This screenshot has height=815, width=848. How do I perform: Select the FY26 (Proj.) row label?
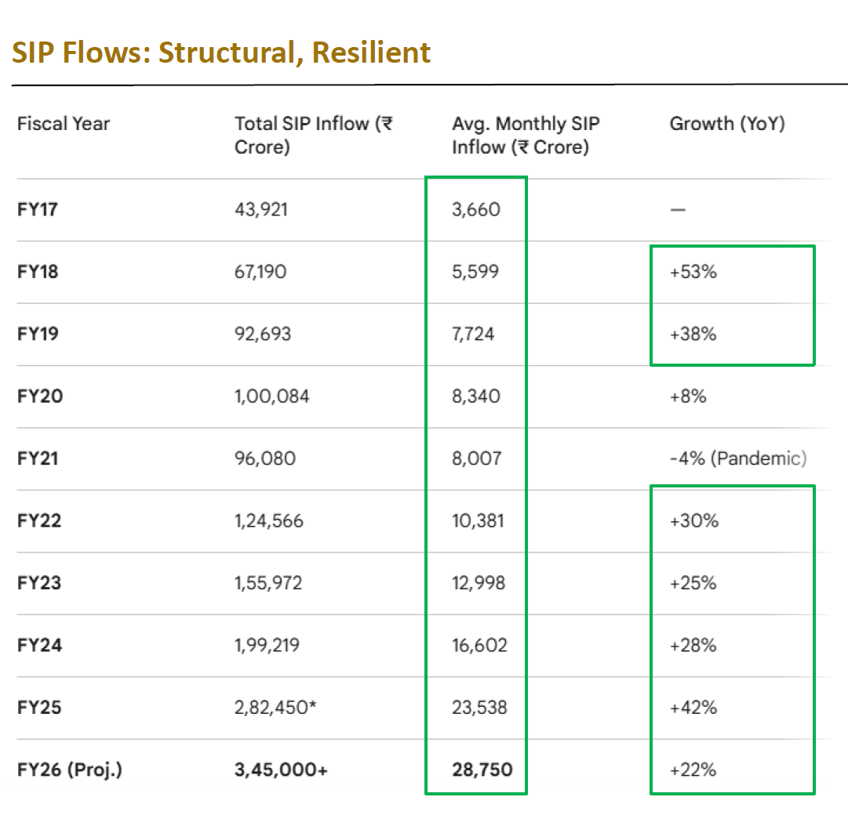pos(70,770)
